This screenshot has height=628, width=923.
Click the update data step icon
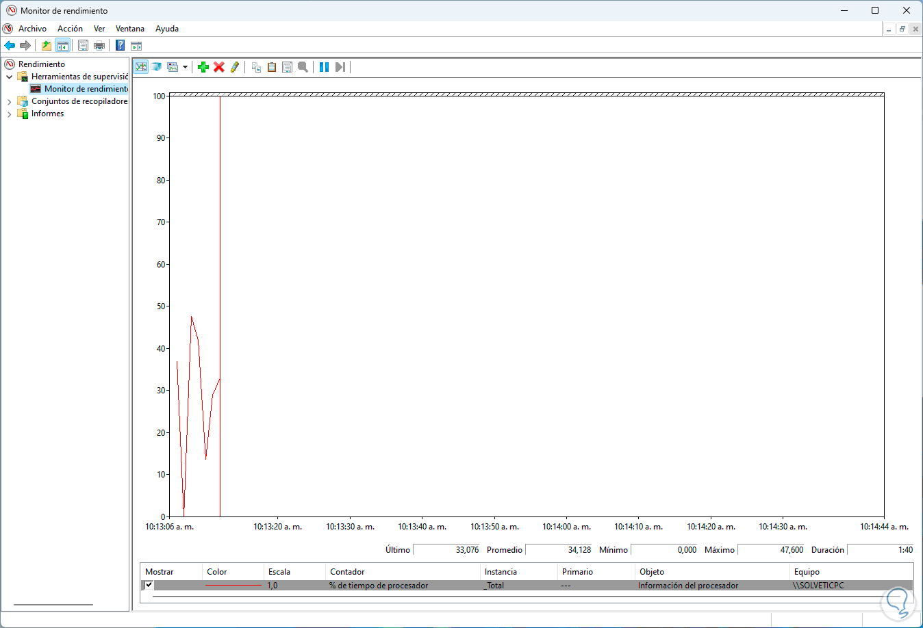340,67
